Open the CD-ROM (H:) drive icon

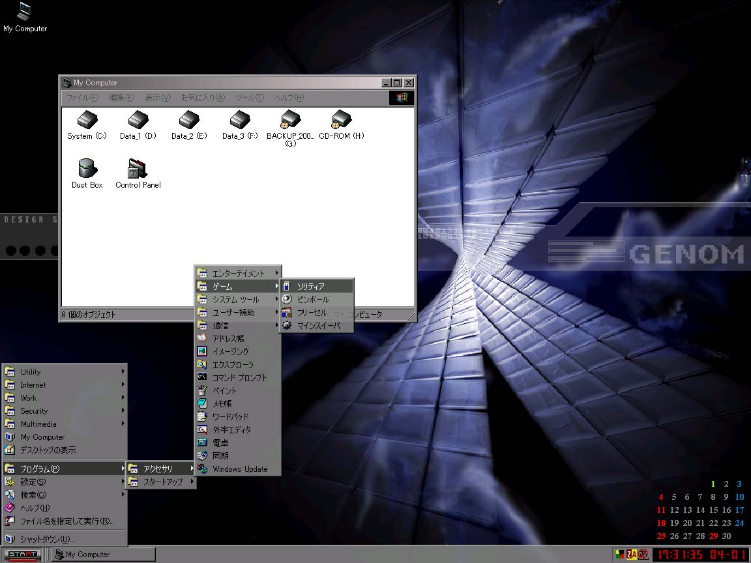coord(341,121)
